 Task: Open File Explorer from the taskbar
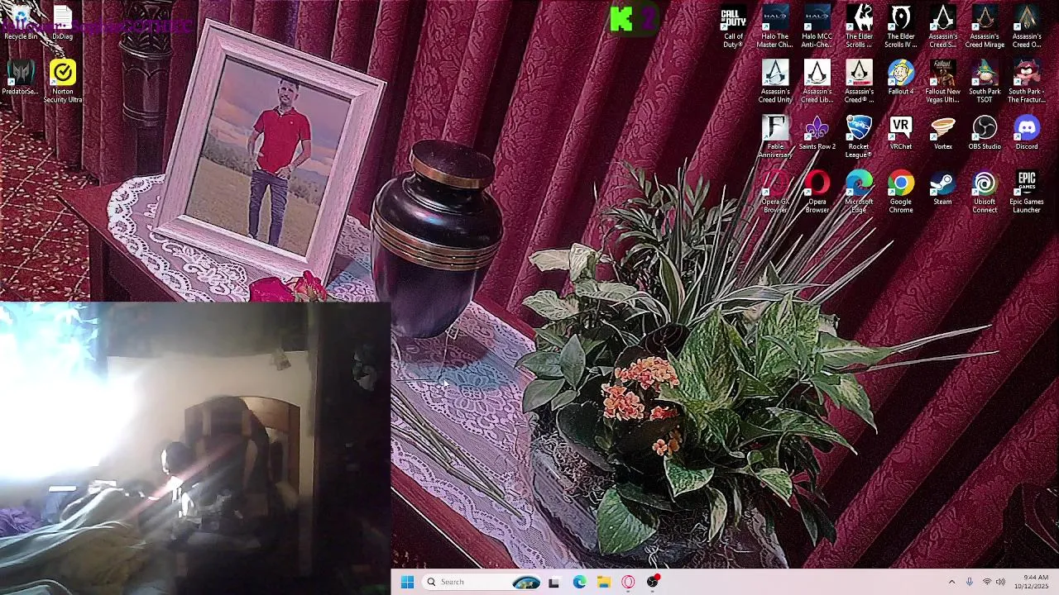pyautogui.click(x=604, y=582)
